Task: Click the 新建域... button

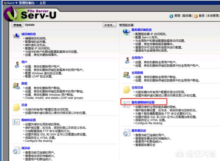Action: click(110, 25)
